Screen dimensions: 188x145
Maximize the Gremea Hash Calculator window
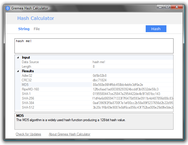[x=167, y=7]
